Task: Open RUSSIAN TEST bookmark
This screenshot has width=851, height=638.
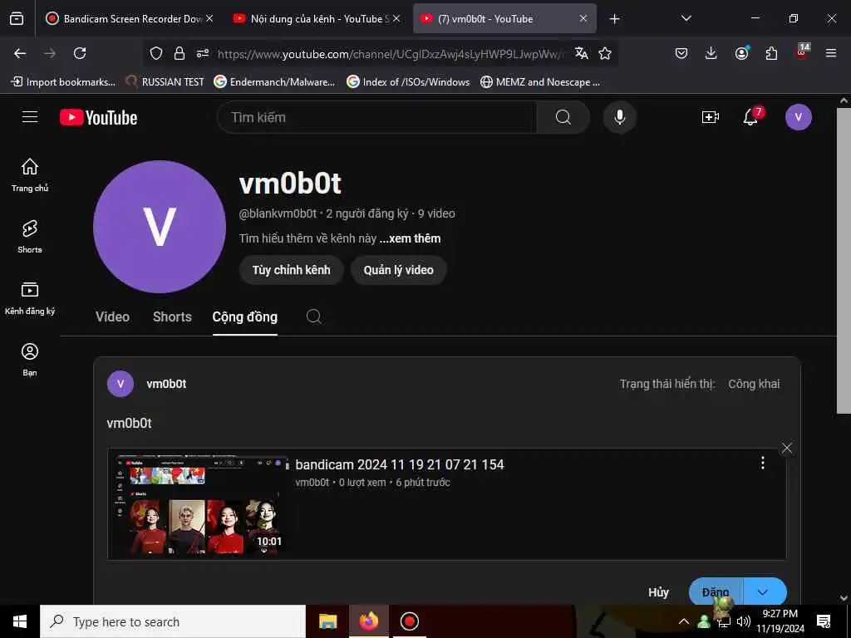Action: click(x=165, y=82)
